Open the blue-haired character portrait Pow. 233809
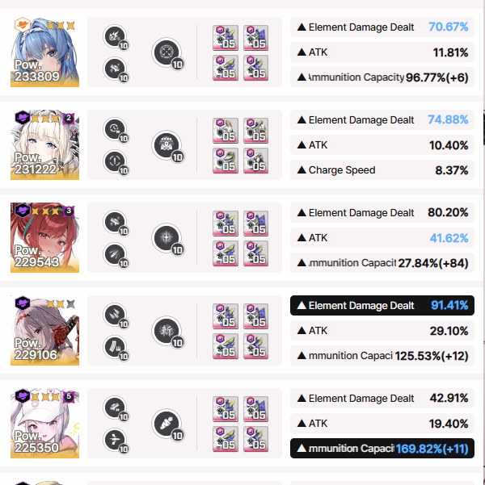This screenshot has width=485, height=485. pos(45,52)
